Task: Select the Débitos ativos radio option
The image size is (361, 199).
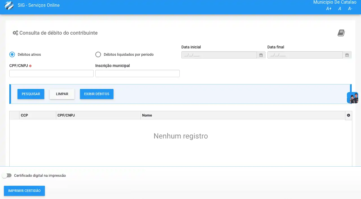Action: (x=12, y=55)
